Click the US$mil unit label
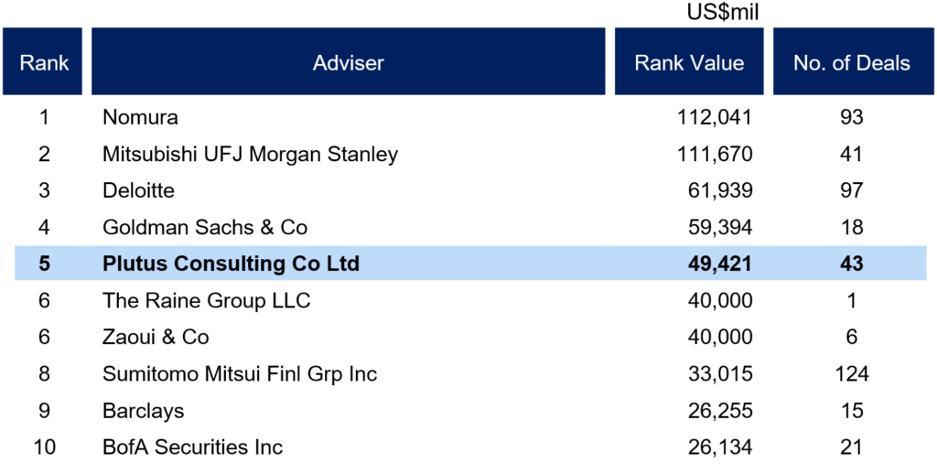The width and height of the screenshot is (937, 474). point(724,12)
